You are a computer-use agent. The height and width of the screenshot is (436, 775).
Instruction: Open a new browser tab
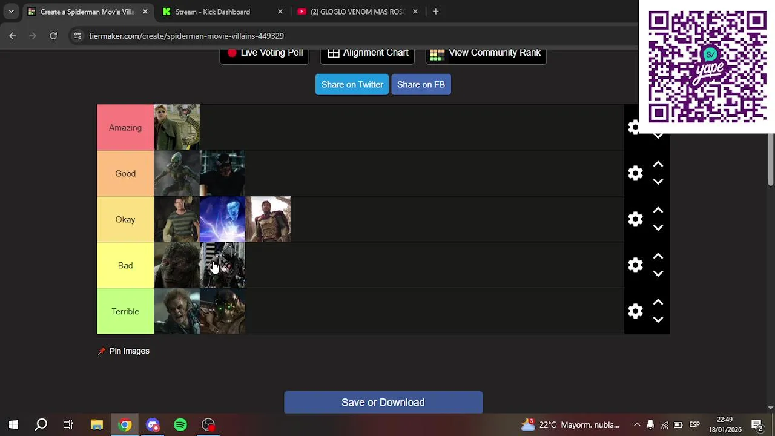pyautogui.click(x=435, y=12)
